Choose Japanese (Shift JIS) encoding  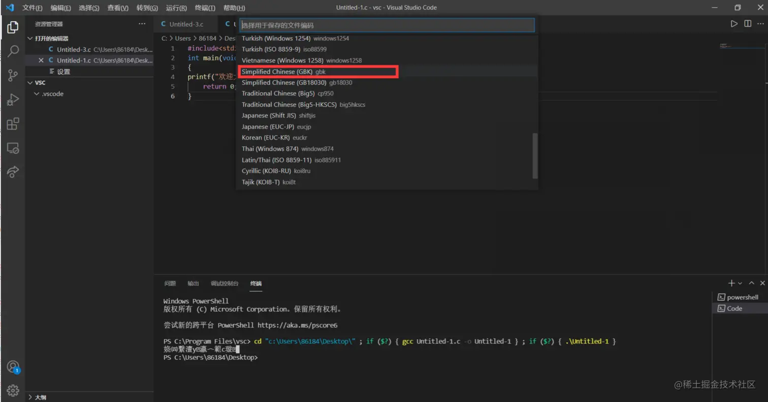(x=387, y=115)
